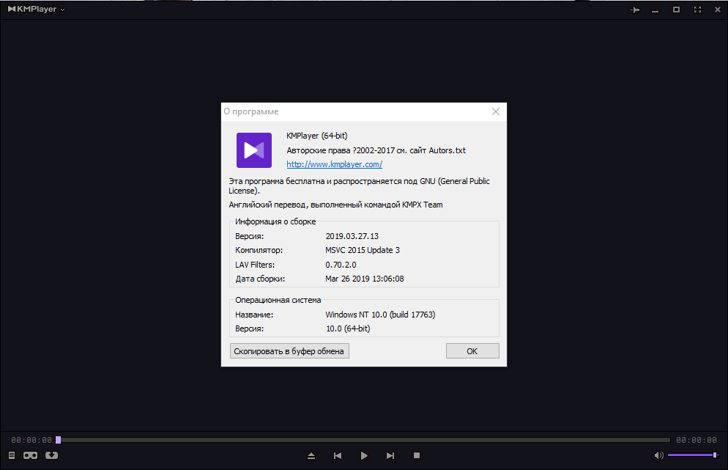Pin the player window on top
The image size is (728, 470).
(635, 10)
